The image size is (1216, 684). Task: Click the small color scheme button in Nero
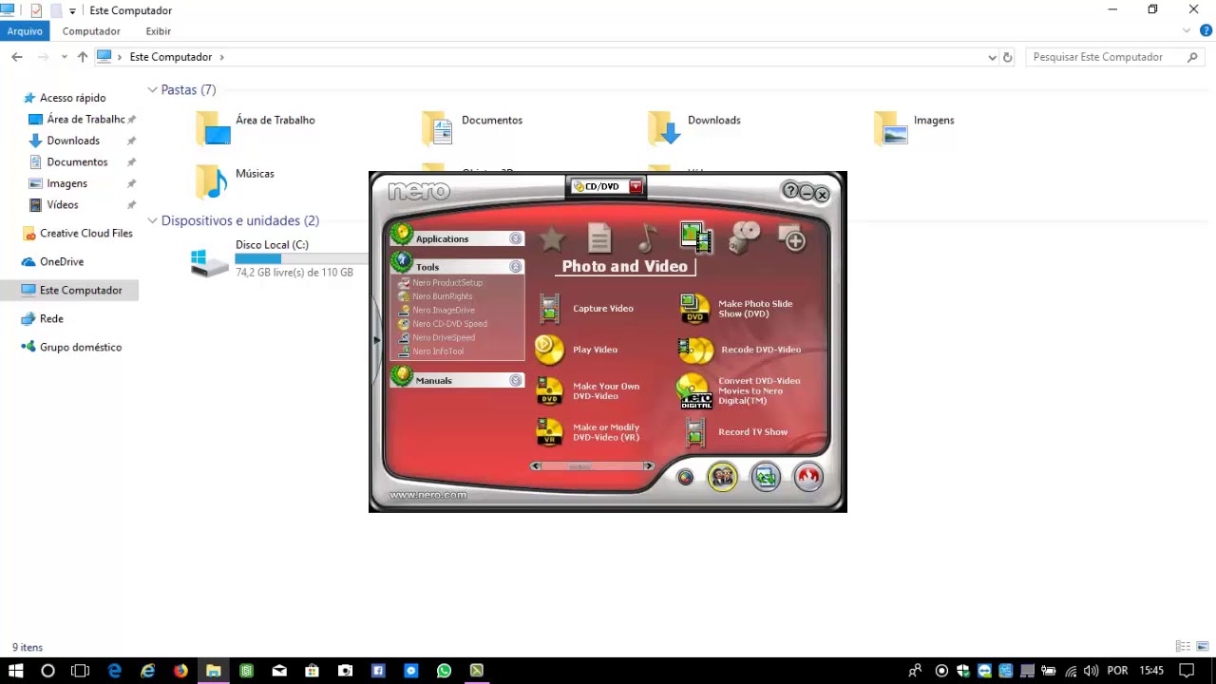click(685, 477)
